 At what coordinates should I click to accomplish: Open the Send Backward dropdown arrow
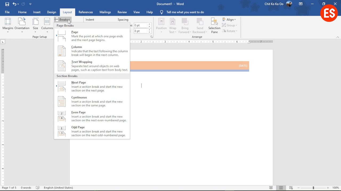206,32
